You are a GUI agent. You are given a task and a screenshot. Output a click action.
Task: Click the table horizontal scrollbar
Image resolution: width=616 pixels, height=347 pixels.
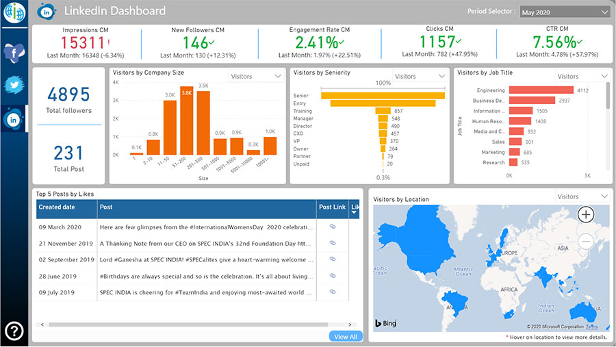[188, 324]
